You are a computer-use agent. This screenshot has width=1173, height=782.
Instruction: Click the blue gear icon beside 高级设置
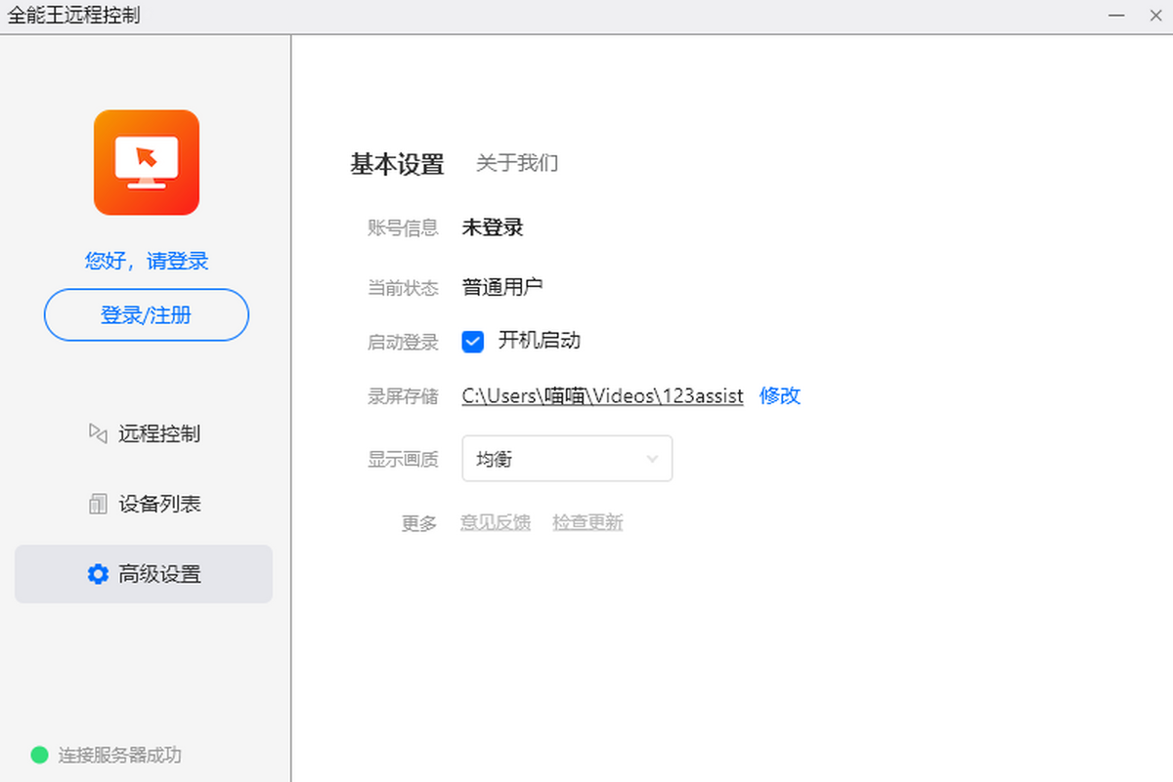98,574
